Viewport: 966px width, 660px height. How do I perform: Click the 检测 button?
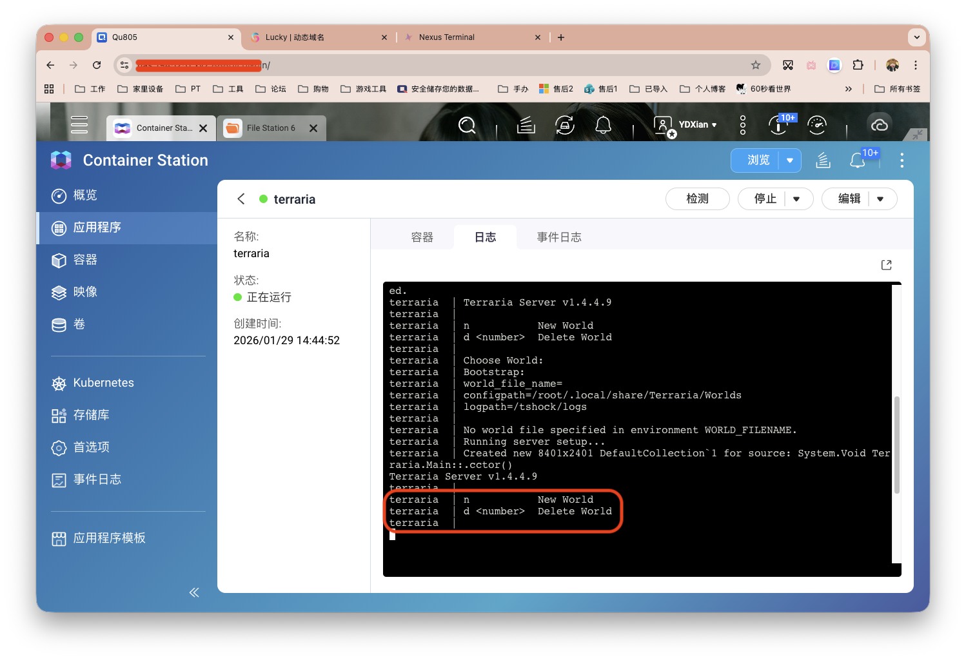tap(697, 199)
